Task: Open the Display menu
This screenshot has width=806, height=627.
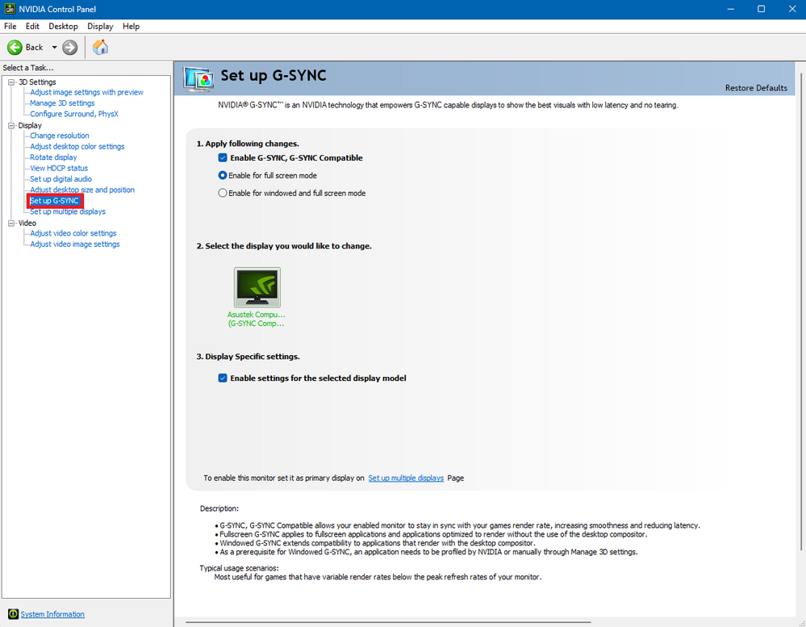Action: [100, 26]
